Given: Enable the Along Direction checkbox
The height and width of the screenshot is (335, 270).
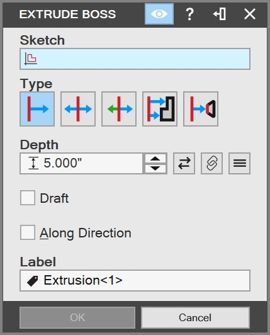Looking at the screenshot, I should (x=28, y=232).
